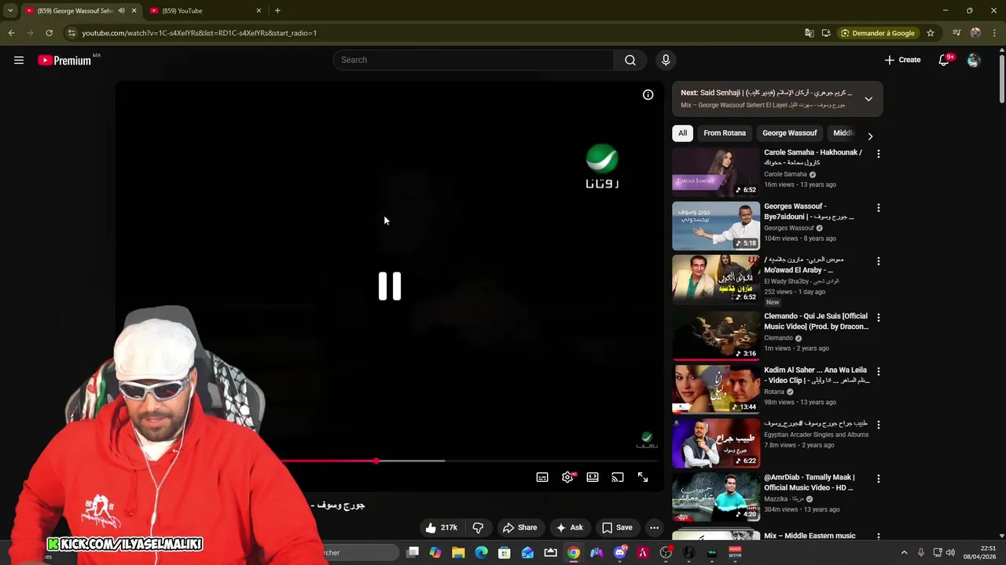Open Georges Wassouf Bye7sidouni thumbnail

[x=716, y=226]
